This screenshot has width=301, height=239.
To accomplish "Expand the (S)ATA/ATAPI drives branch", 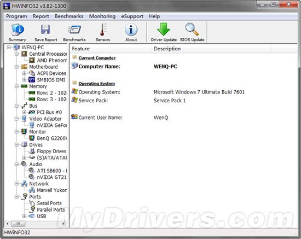I will (24, 158).
